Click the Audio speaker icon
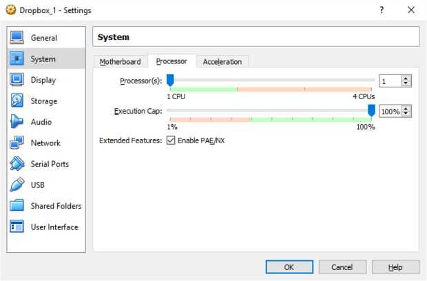 pyautogui.click(x=18, y=122)
